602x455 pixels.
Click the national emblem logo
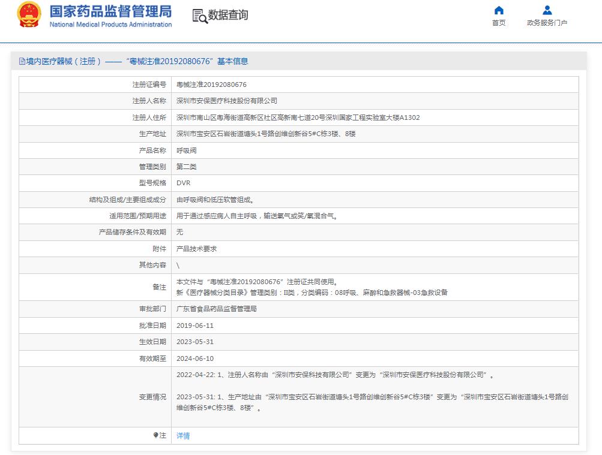point(29,15)
